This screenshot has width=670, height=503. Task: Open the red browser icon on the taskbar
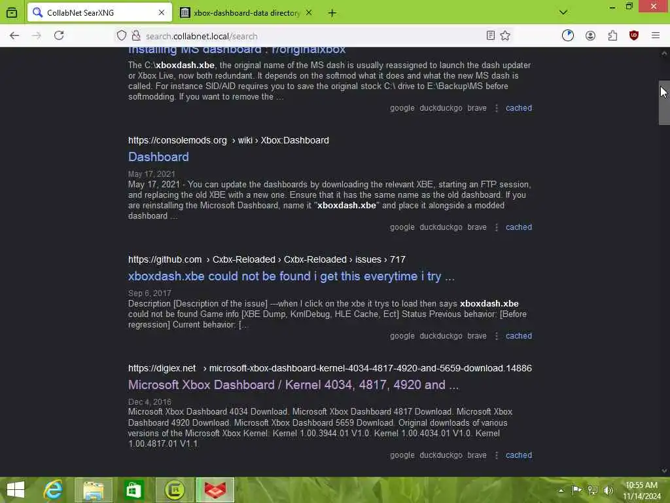coord(215,490)
